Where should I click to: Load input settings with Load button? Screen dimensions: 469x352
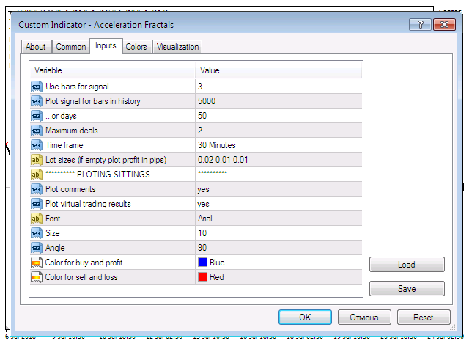(x=407, y=265)
